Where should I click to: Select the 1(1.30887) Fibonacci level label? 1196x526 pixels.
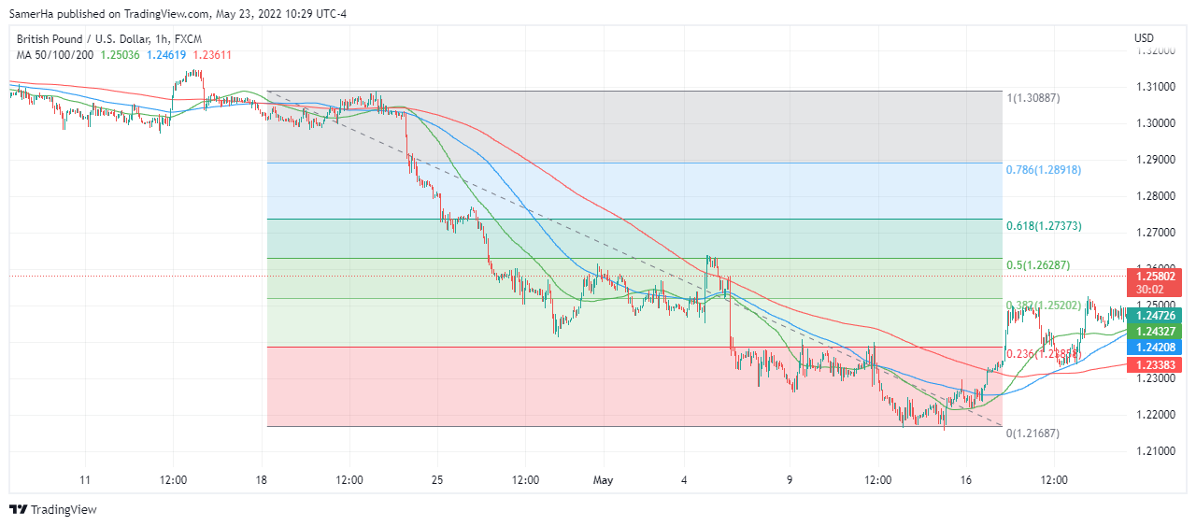tap(1034, 98)
